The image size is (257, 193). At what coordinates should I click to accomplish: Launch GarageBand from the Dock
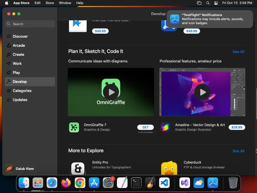click(150, 183)
